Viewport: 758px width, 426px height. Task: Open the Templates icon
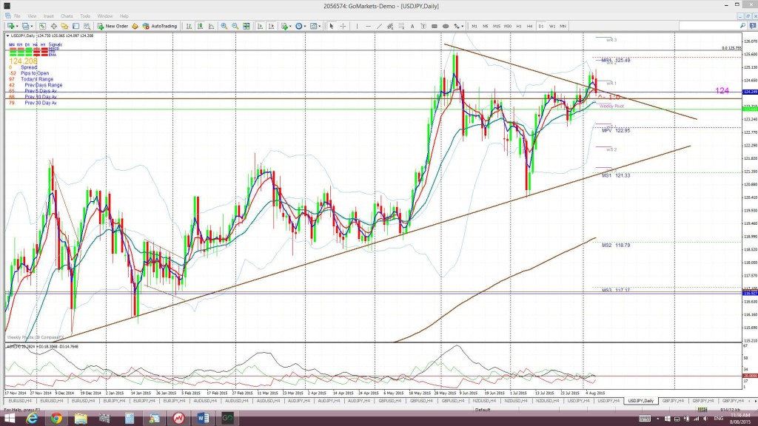coord(313,26)
